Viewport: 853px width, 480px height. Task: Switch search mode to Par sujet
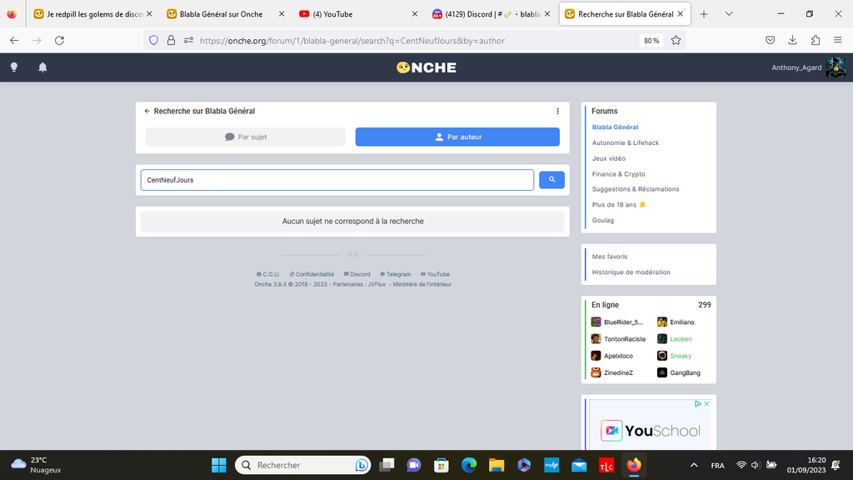click(245, 137)
